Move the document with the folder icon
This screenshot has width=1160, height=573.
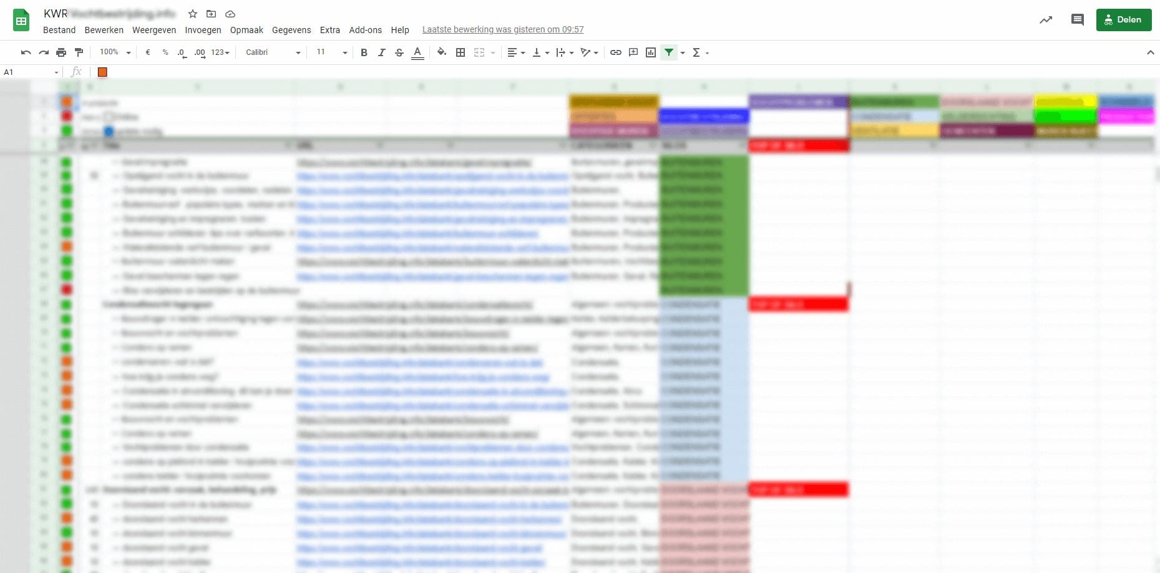tap(211, 14)
